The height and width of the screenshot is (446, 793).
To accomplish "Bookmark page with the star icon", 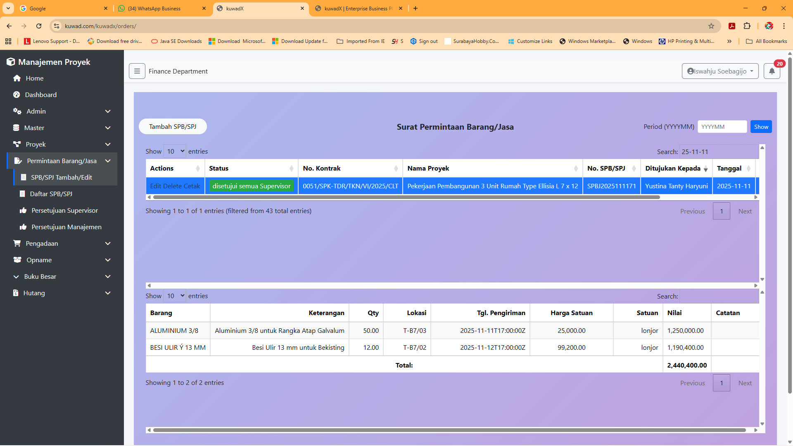I will [x=711, y=26].
